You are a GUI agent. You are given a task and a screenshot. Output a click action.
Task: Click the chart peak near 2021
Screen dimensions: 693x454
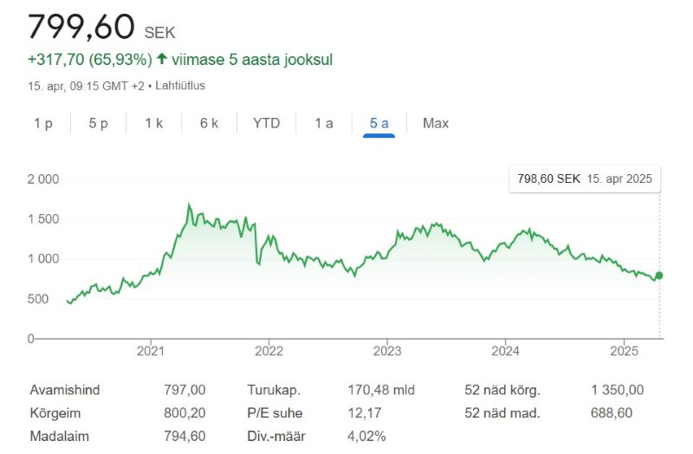pos(189,205)
